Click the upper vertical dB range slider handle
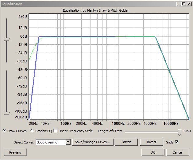The width and height of the screenshot is (193, 160). (x=7, y=39)
